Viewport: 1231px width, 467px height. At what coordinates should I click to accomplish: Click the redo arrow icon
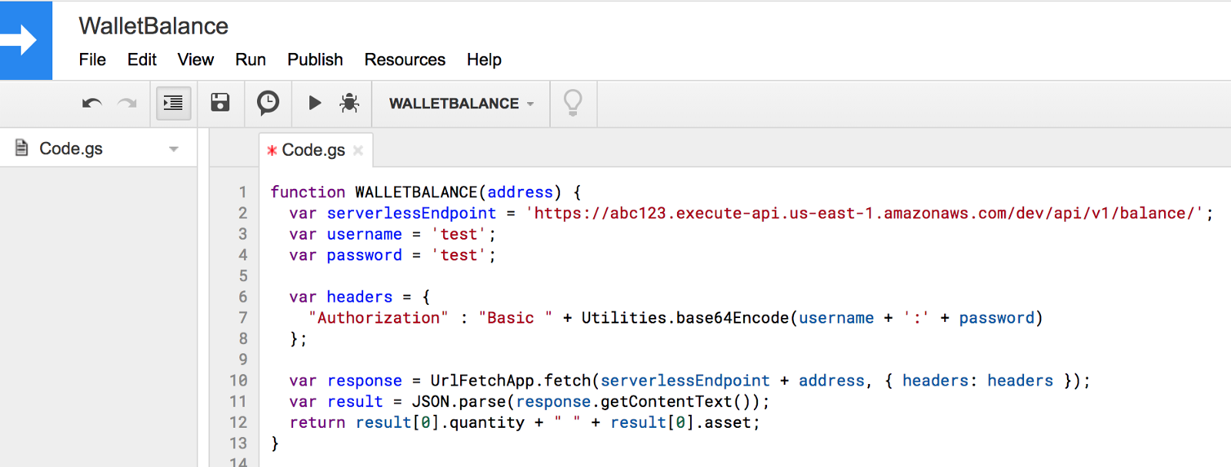point(127,103)
